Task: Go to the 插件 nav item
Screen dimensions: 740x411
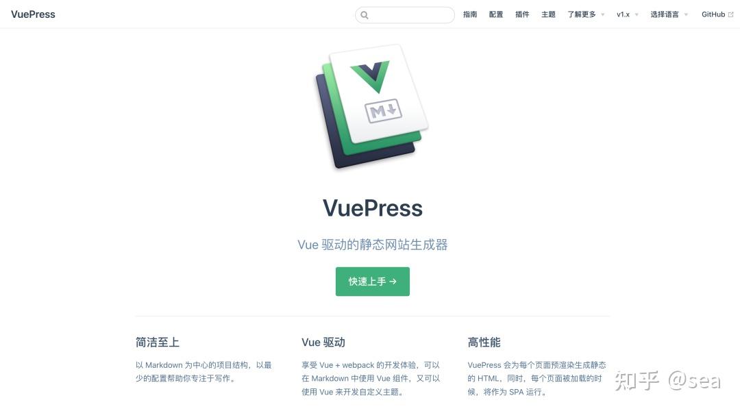Action: [x=522, y=14]
